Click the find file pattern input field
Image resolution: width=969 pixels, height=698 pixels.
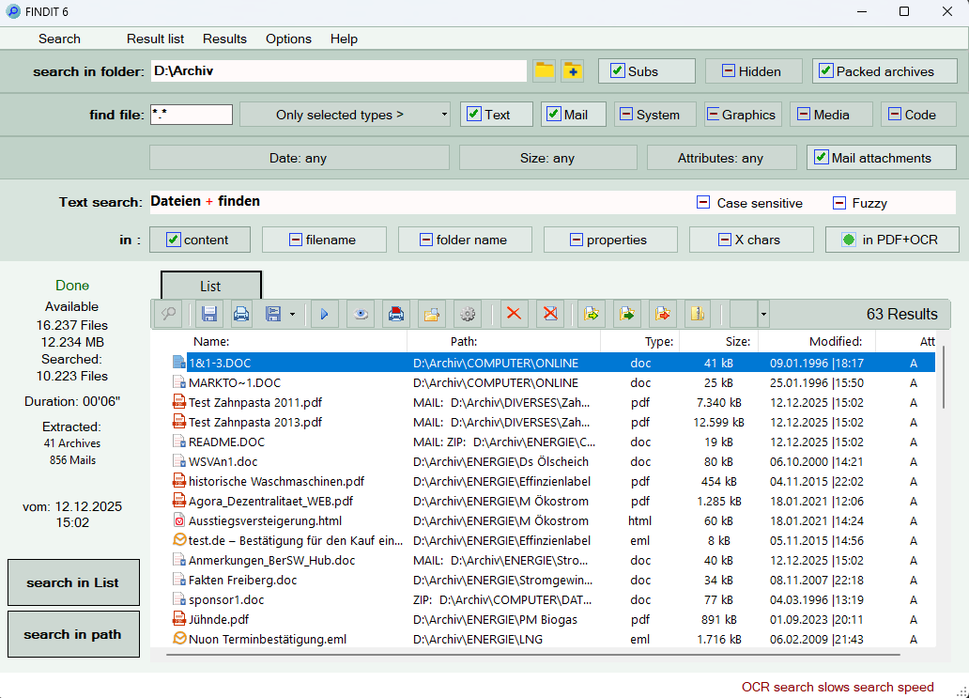191,115
